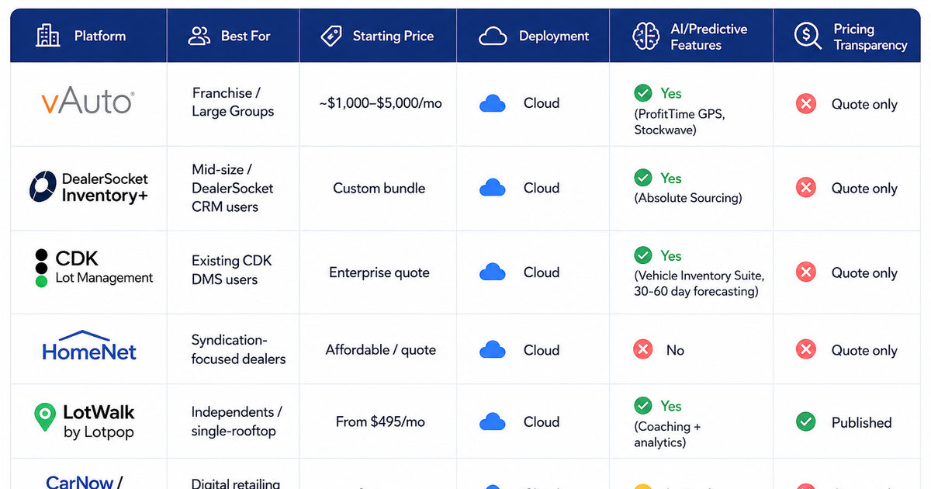Click the LotWalk by Lotpop logo
Screen dimensions: 931x489
pyautogui.click(x=85, y=421)
